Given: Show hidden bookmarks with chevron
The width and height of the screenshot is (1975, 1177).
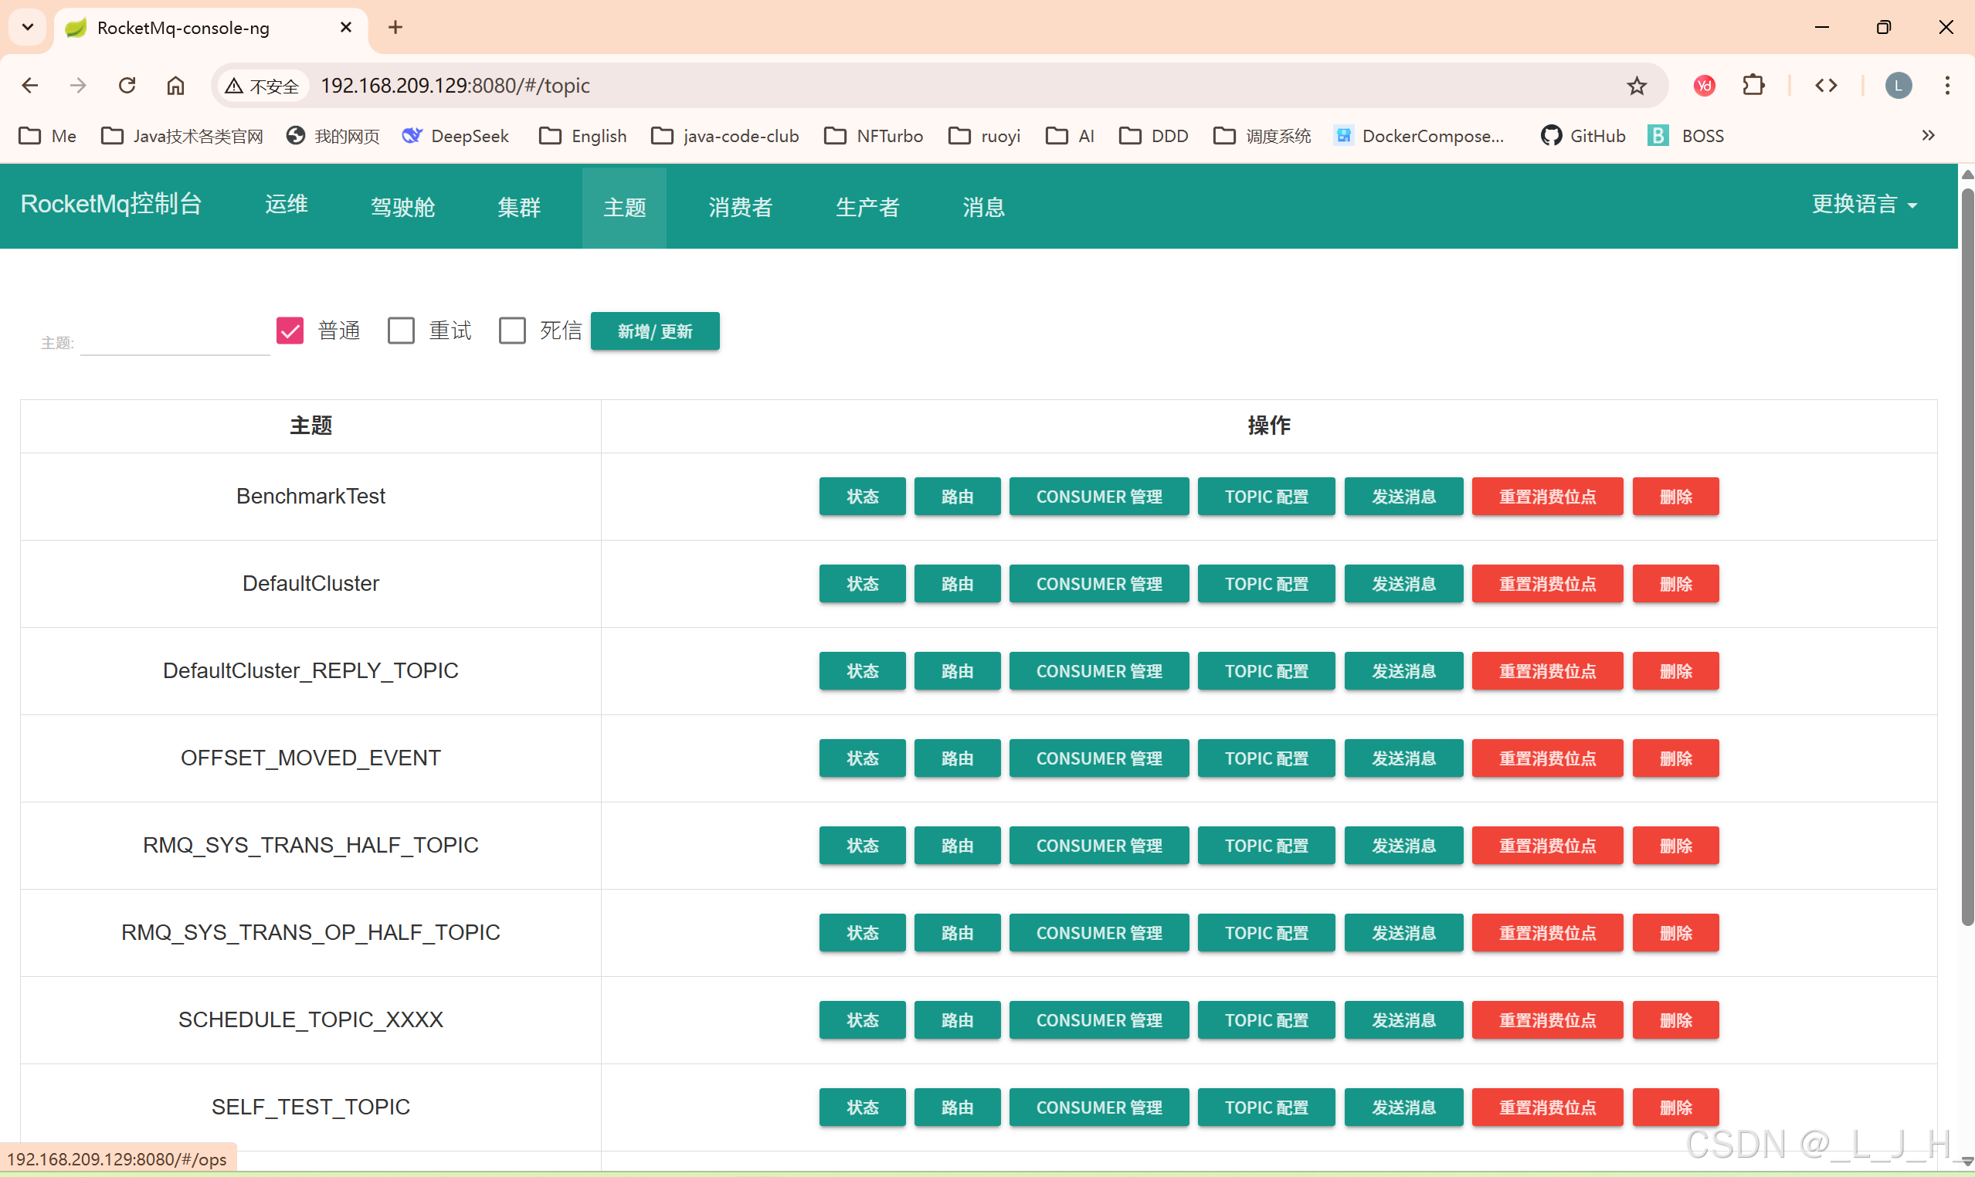Looking at the screenshot, I should [x=1928, y=136].
